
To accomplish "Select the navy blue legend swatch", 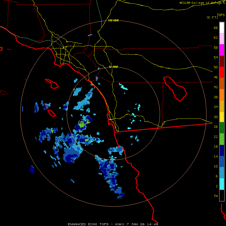I will (x=222, y=150).
